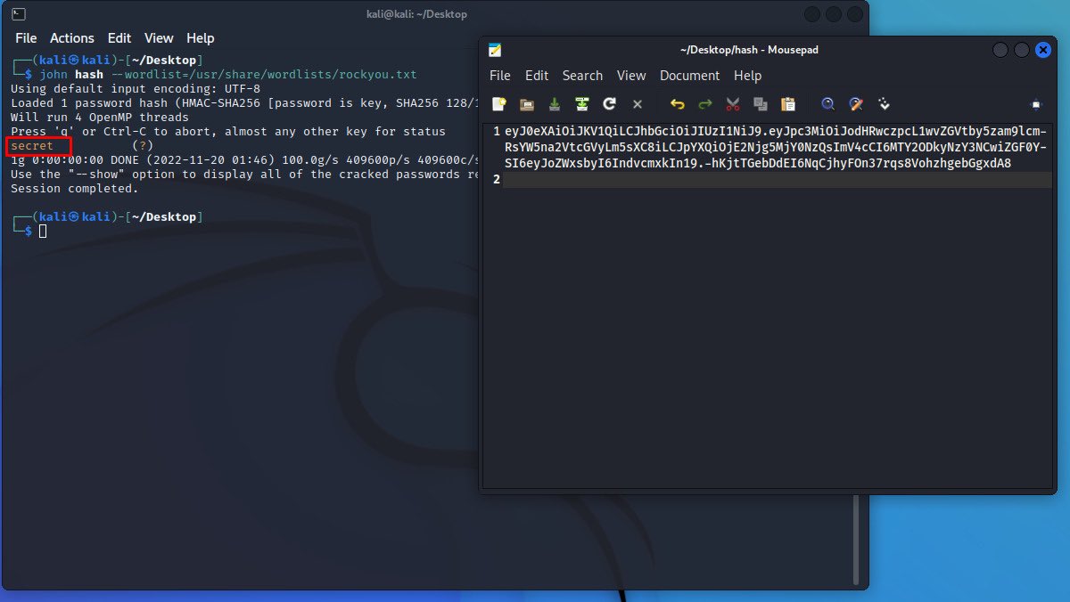Click line number 2 in Mousepad gutter
1070x602 pixels.
coord(497,179)
